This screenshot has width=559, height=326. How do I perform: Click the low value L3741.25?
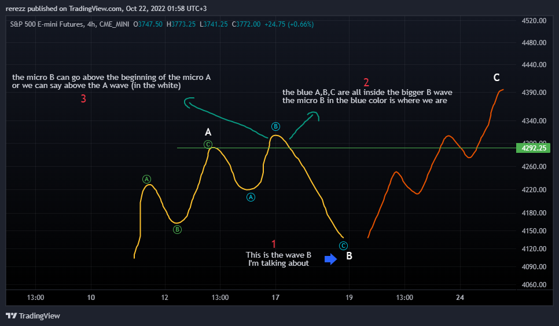214,24
